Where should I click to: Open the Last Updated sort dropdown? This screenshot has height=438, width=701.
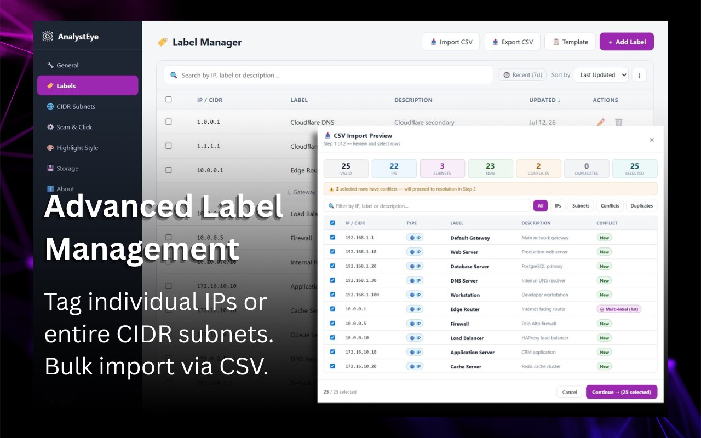pos(601,75)
